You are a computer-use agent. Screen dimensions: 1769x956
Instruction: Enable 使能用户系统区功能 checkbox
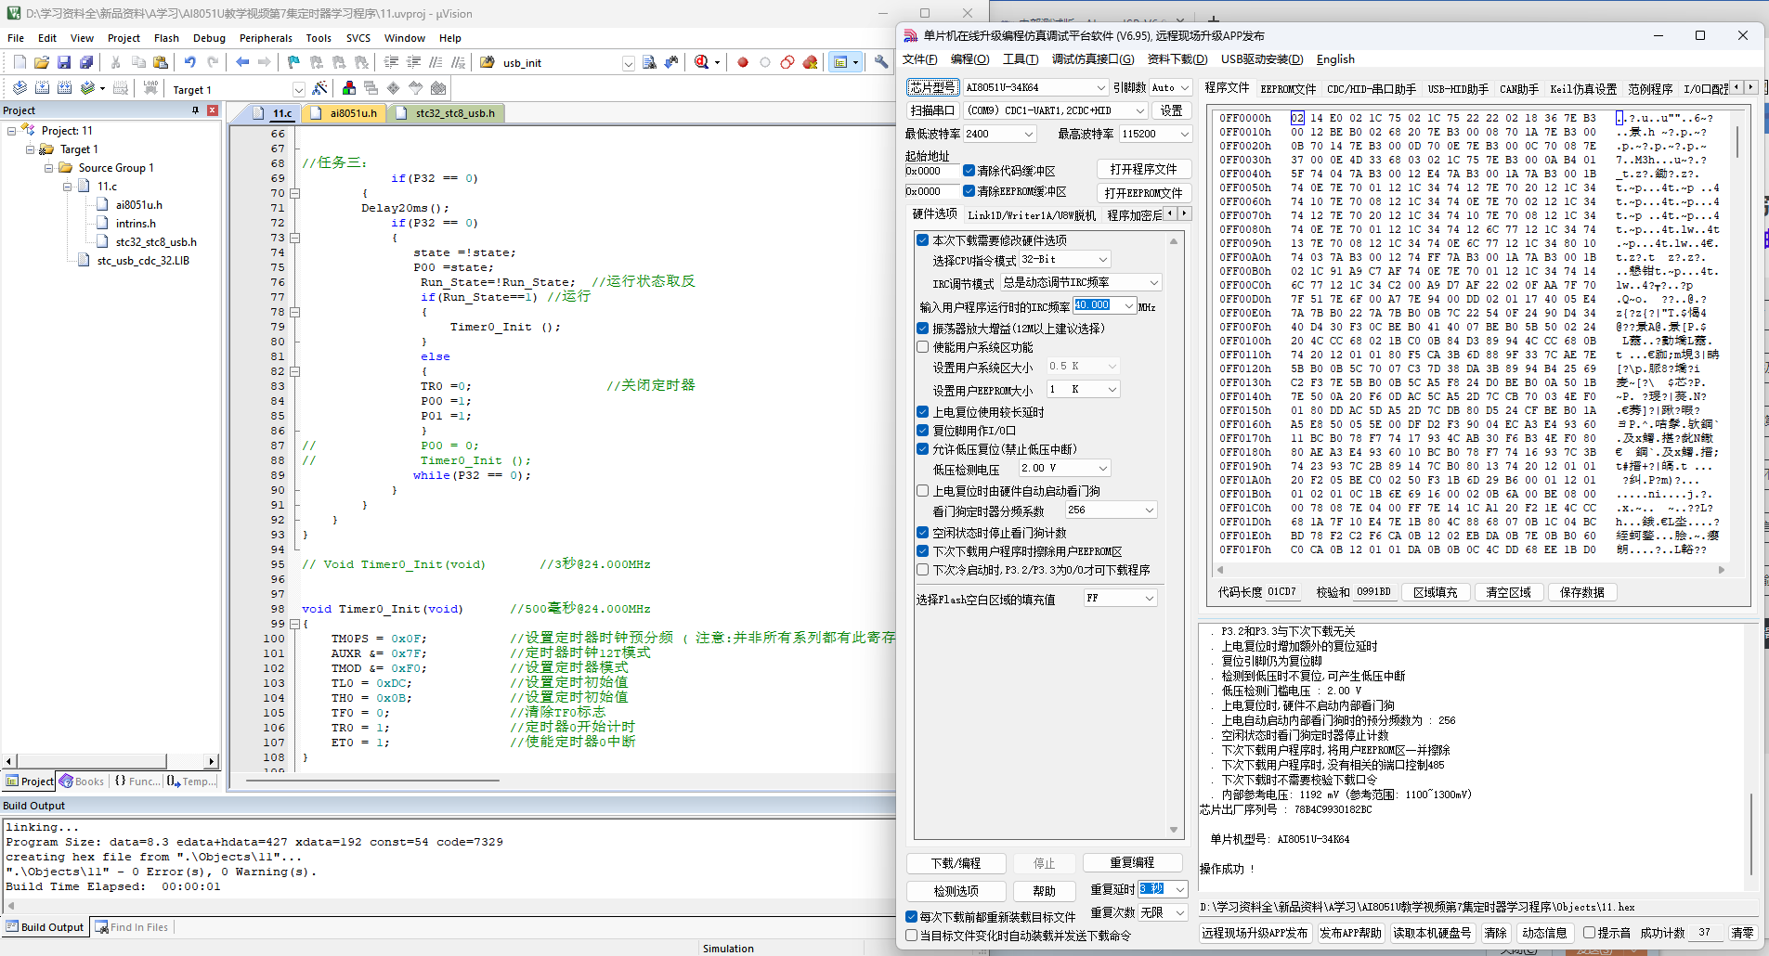pyautogui.click(x=923, y=347)
